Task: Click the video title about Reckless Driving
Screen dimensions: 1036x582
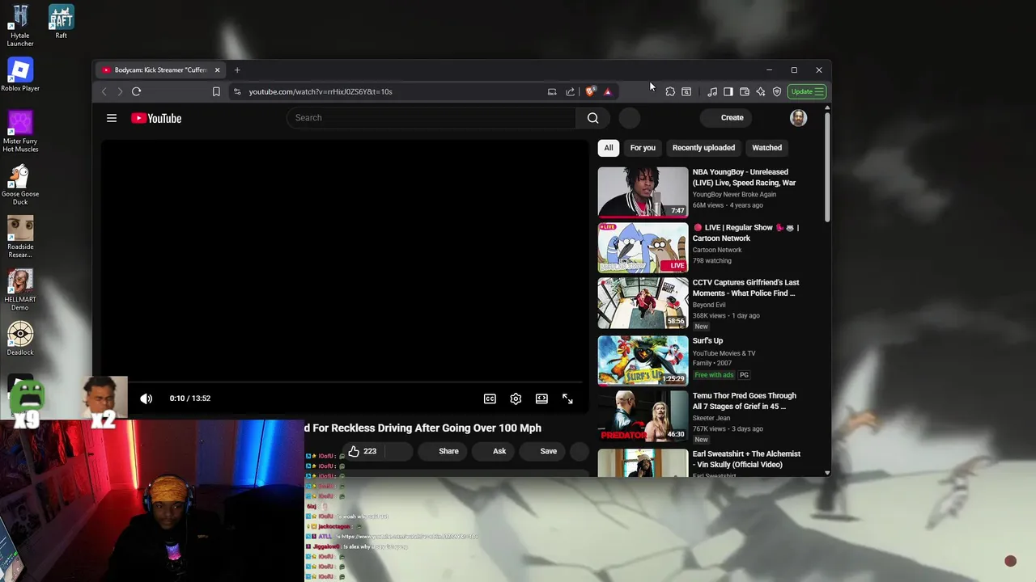Action: click(422, 428)
